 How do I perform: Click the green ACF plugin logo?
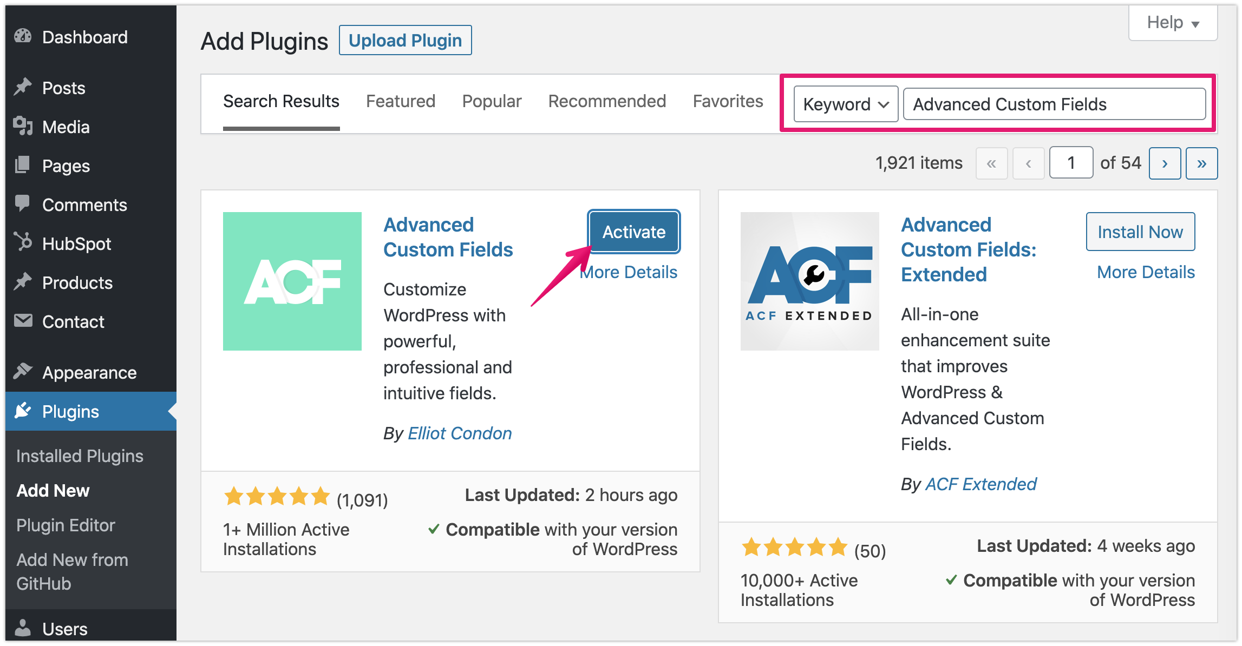coord(292,281)
